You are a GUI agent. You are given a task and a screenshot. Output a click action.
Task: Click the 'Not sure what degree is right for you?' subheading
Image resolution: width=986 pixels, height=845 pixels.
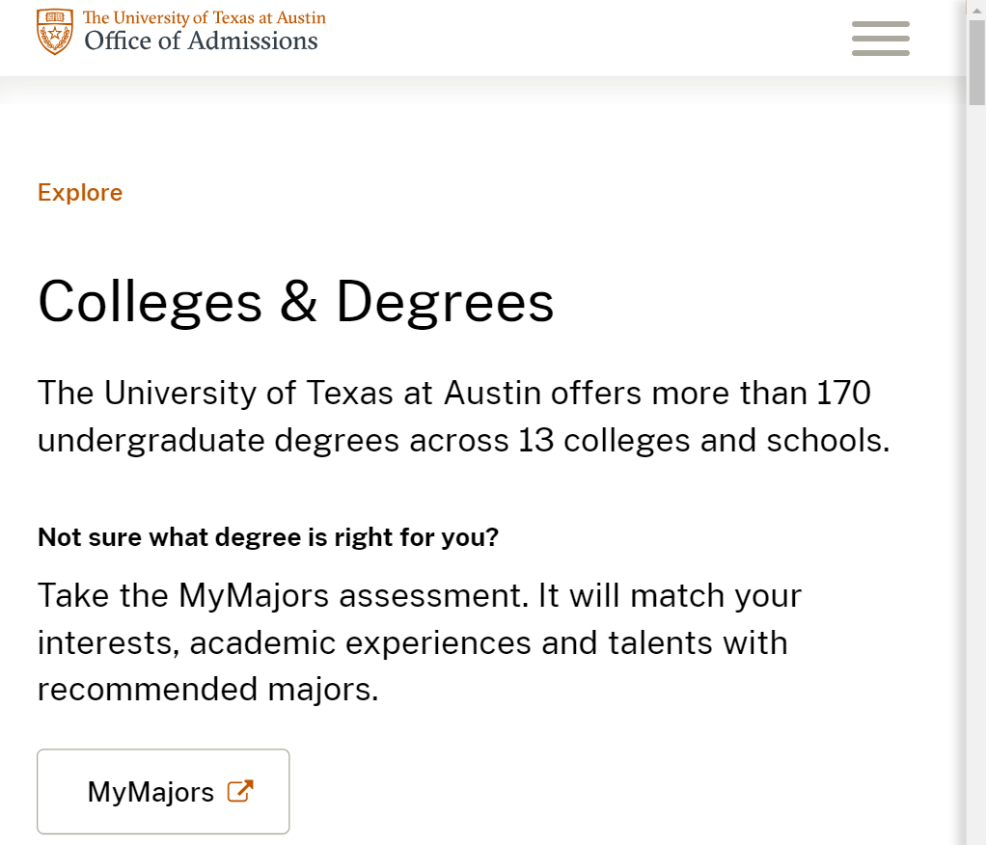coord(268,537)
